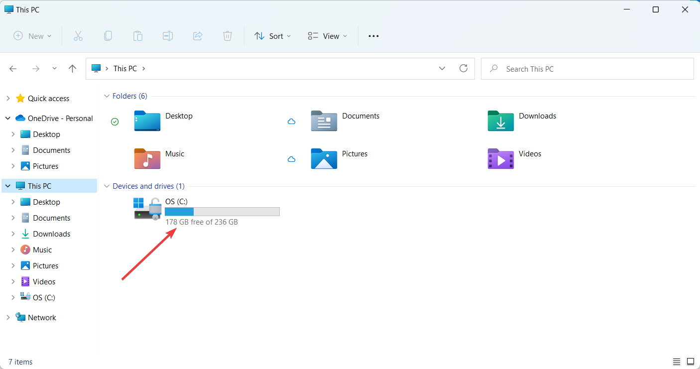Click the OneDrive sync status cloud next to Music

[292, 159]
